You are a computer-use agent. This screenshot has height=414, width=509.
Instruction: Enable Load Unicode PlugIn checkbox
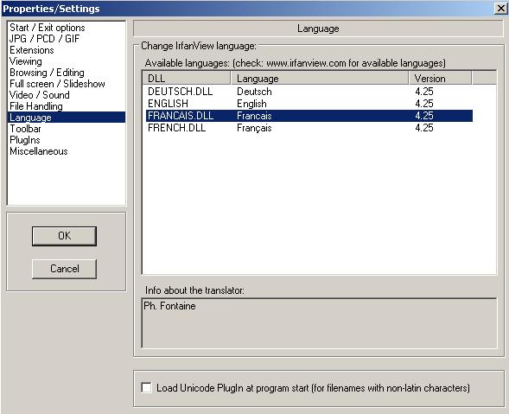146,388
